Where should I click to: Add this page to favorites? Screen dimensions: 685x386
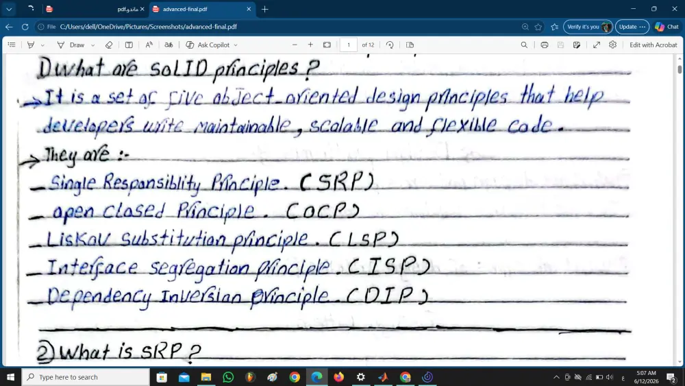click(538, 27)
